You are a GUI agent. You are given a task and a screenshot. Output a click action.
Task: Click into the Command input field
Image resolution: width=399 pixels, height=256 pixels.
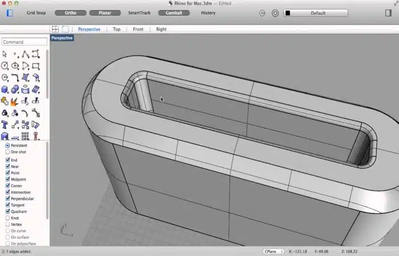25,42
